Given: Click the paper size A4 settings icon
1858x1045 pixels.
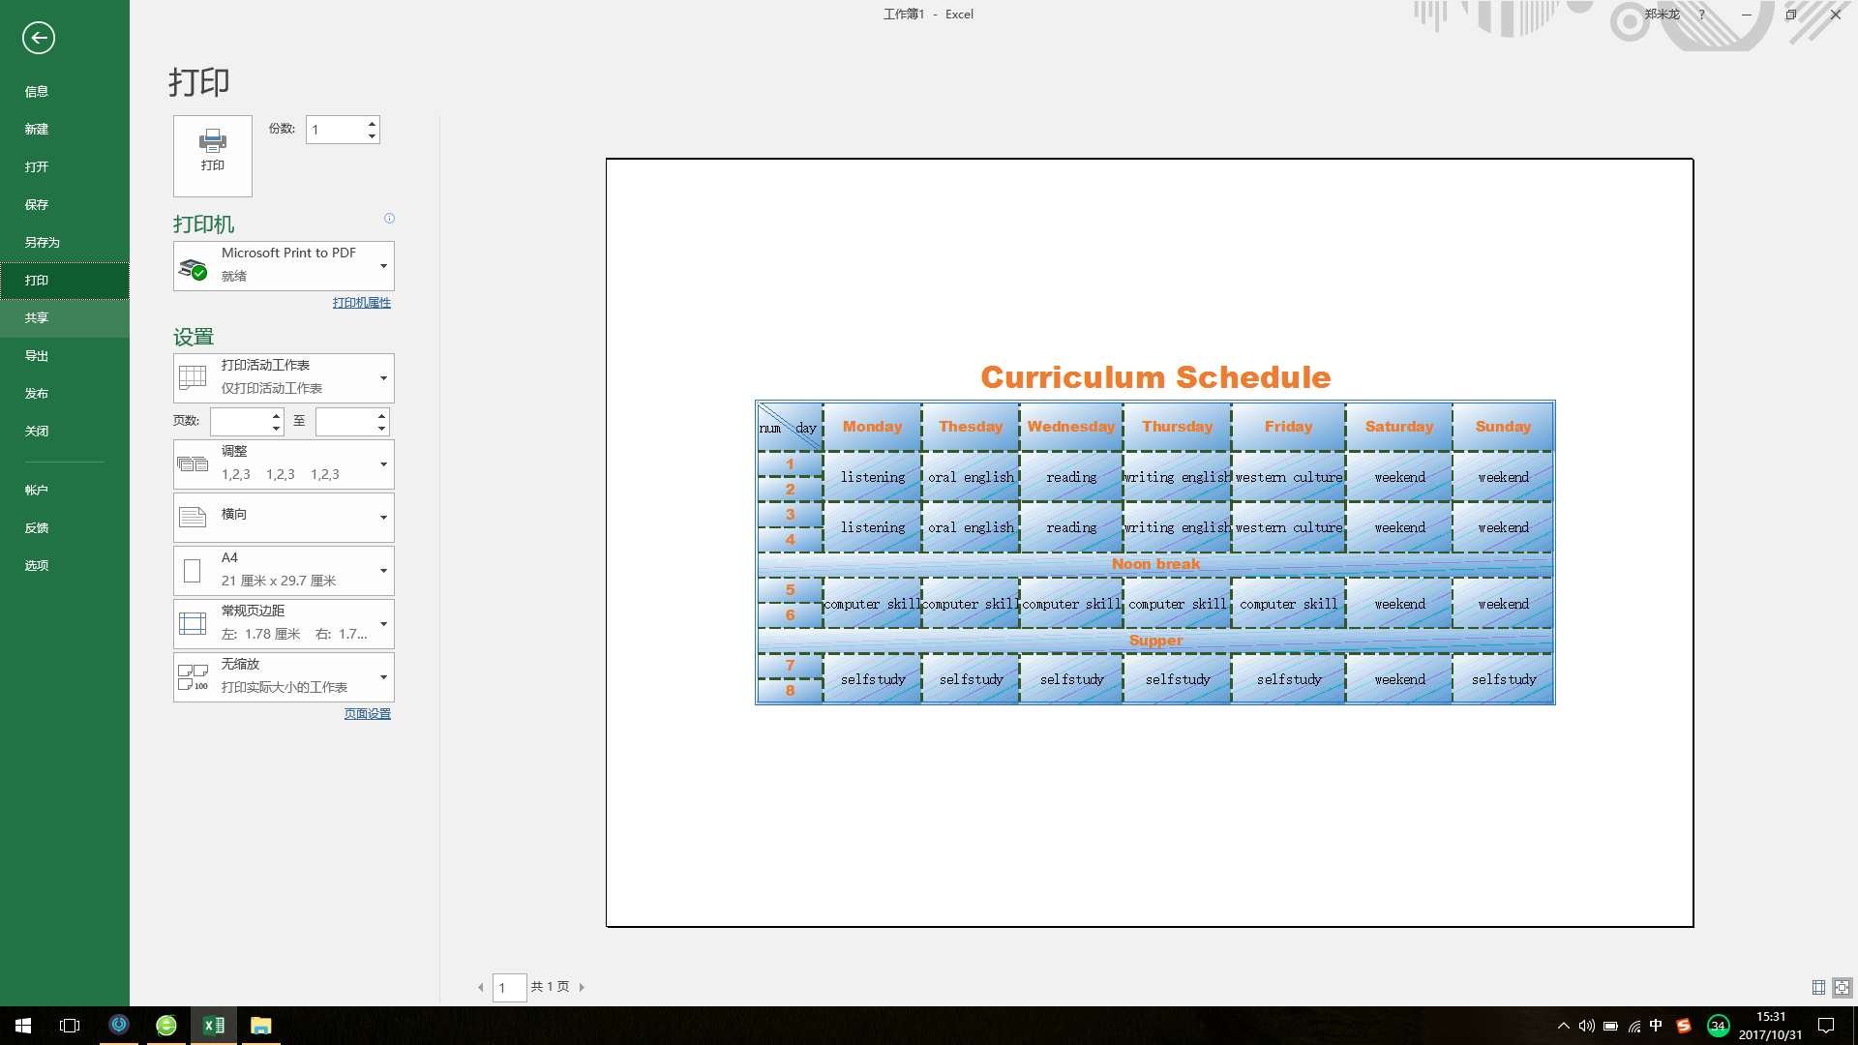Looking at the screenshot, I should click(x=194, y=568).
